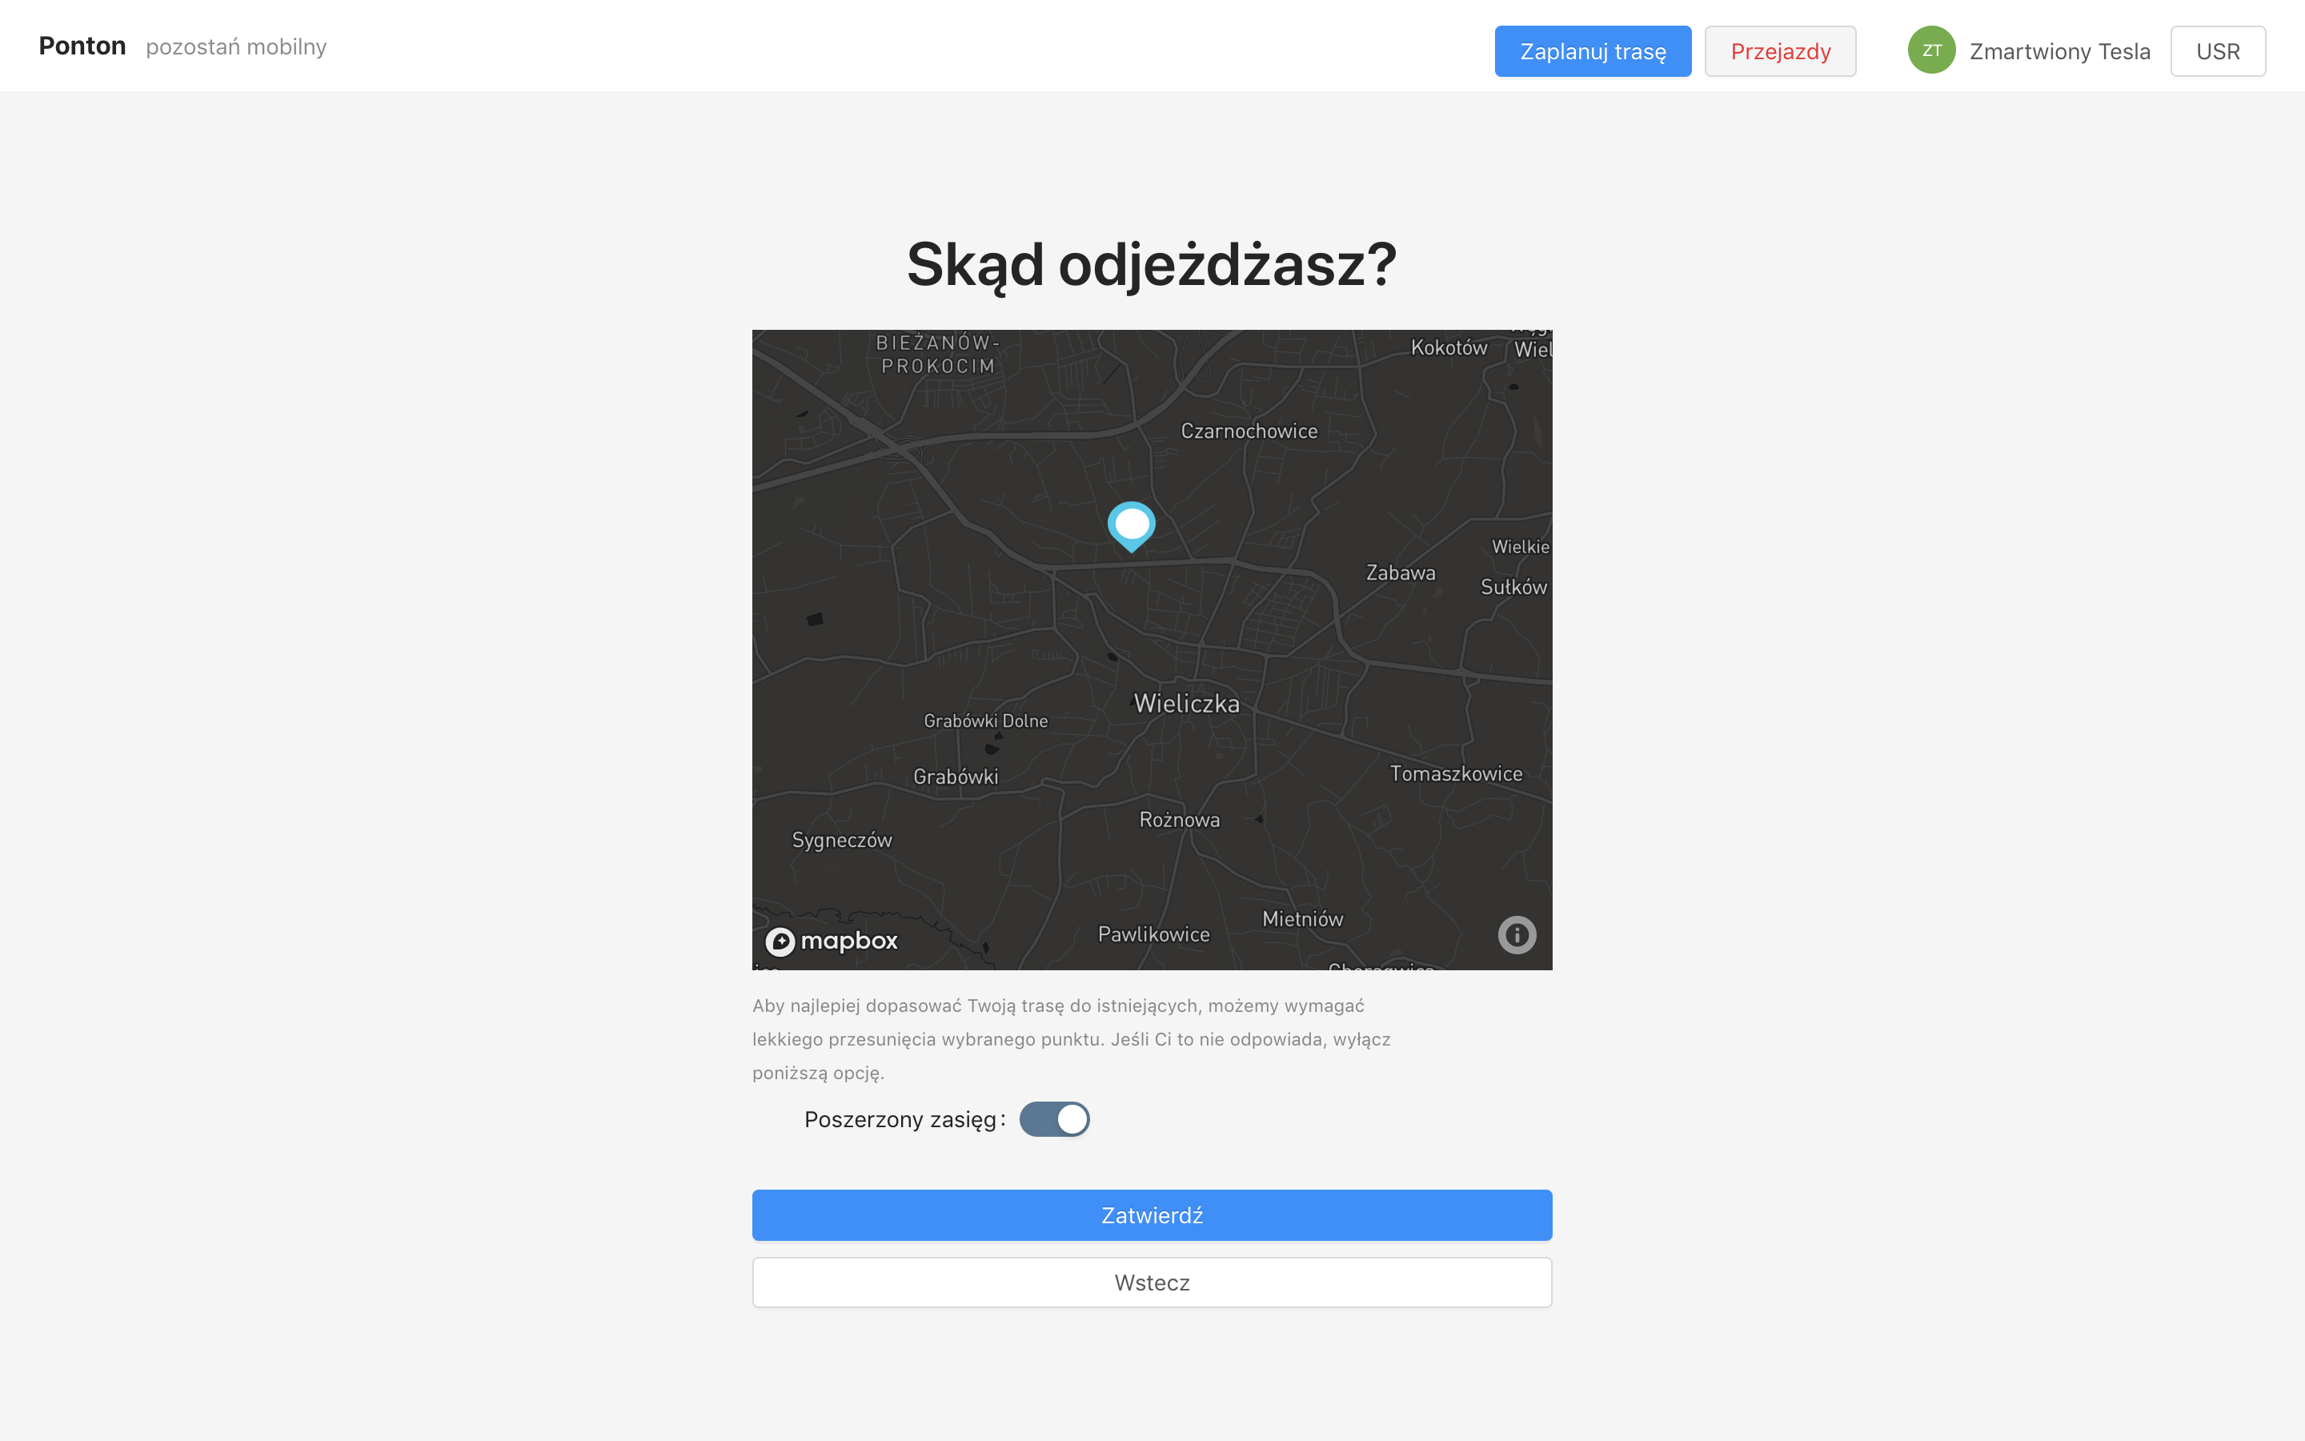
Task: Confirm with the Zatwierdź button
Action: click(x=1152, y=1215)
